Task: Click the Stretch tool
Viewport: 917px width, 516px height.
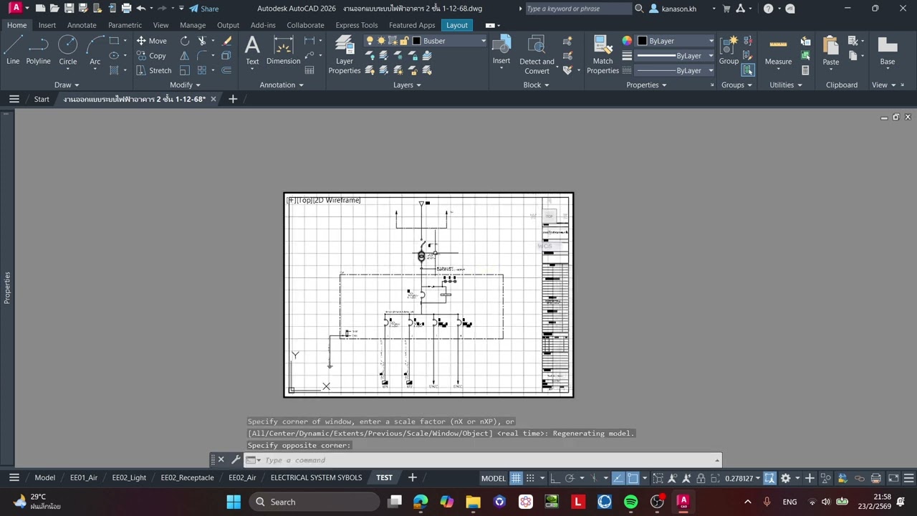Action: [x=153, y=70]
